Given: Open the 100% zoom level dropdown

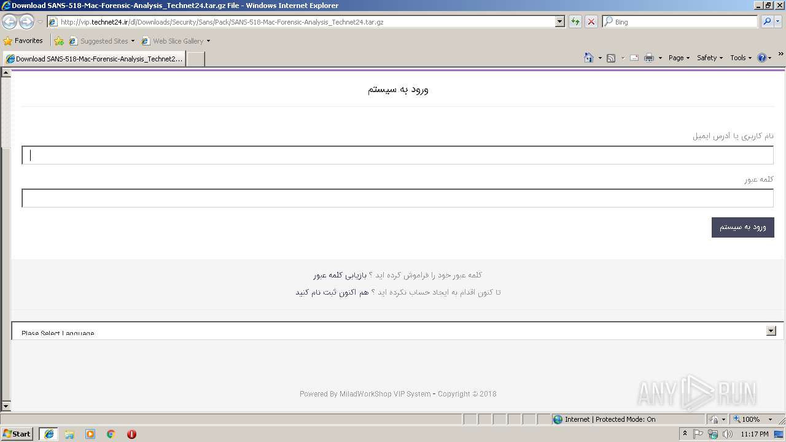Looking at the screenshot, I should pyautogui.click(x=770, y=419).
